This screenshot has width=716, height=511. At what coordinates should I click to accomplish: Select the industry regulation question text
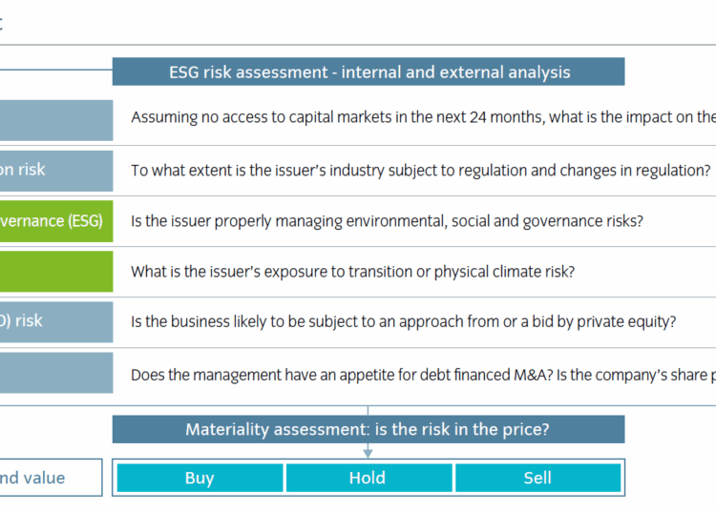click(420, 170)
